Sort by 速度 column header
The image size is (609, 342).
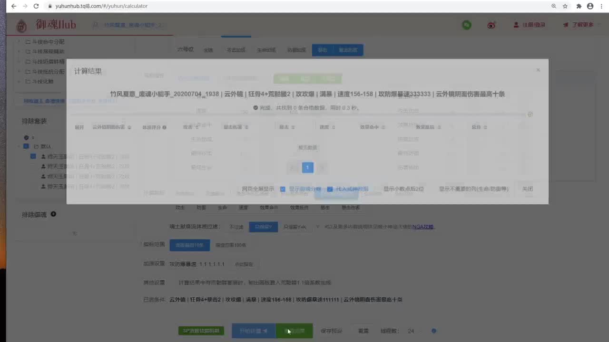pyautogui.click(x=327, y=127)
